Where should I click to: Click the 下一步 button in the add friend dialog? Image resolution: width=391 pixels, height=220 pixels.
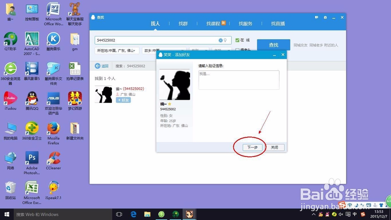pos(252,147)
